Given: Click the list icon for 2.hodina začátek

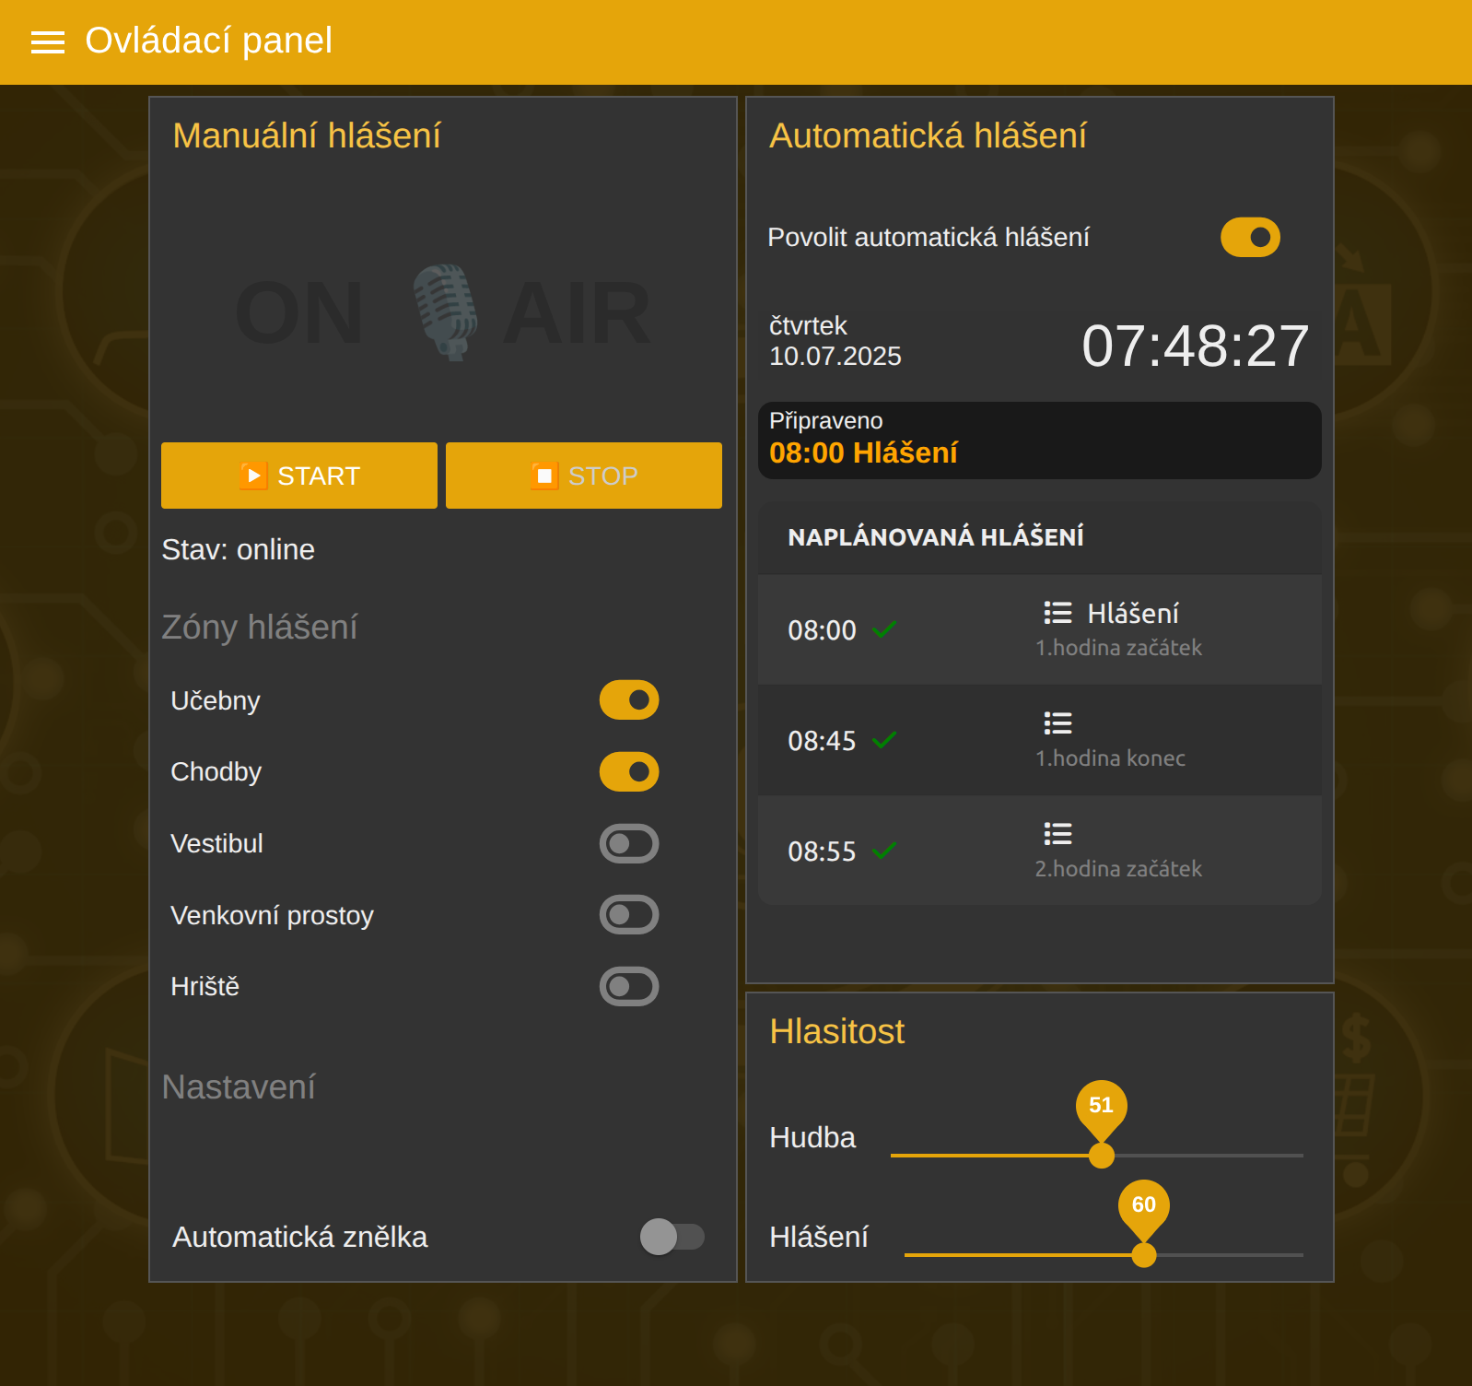Looking at the screenshot, I should [x=1057, y=834].
